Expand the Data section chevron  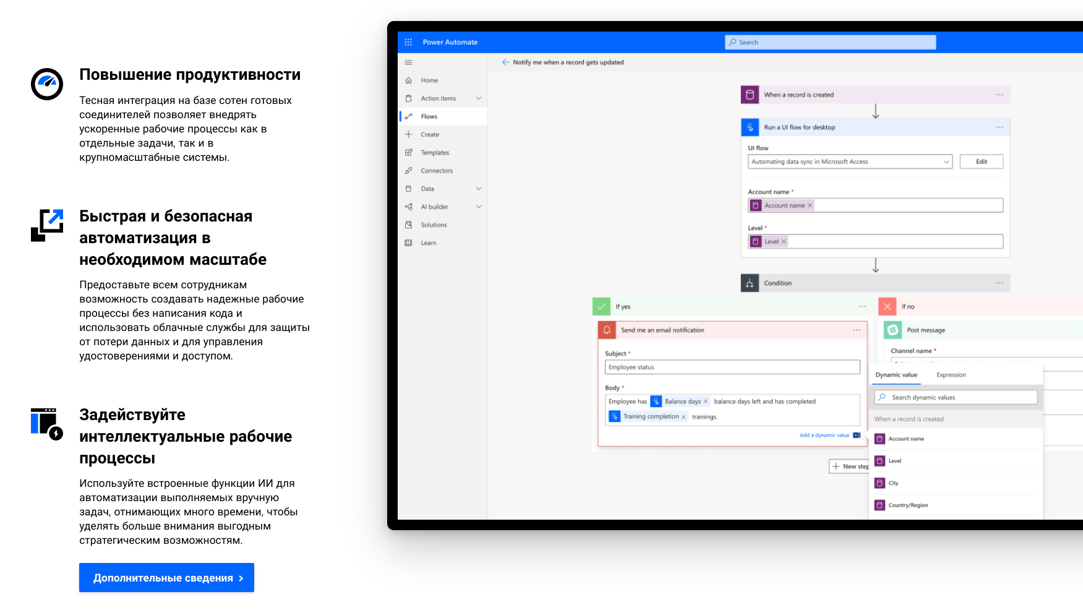click(479, 189)
